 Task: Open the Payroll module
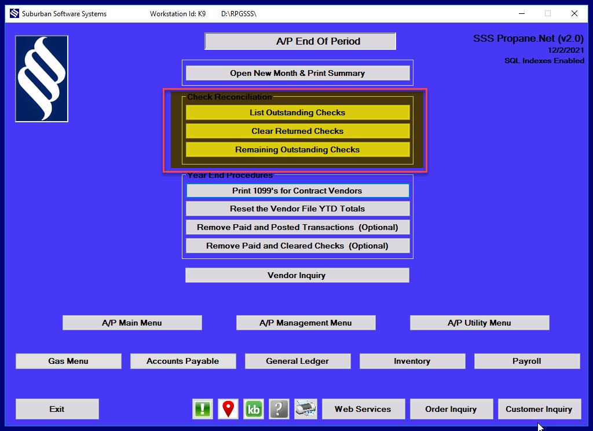pos(527,361)
